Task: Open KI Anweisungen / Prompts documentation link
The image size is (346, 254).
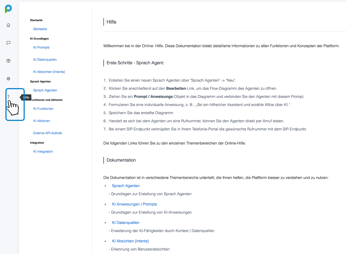Action: [x=134, y=204]
